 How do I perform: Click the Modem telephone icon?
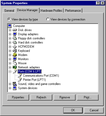[x=15, y=55]
